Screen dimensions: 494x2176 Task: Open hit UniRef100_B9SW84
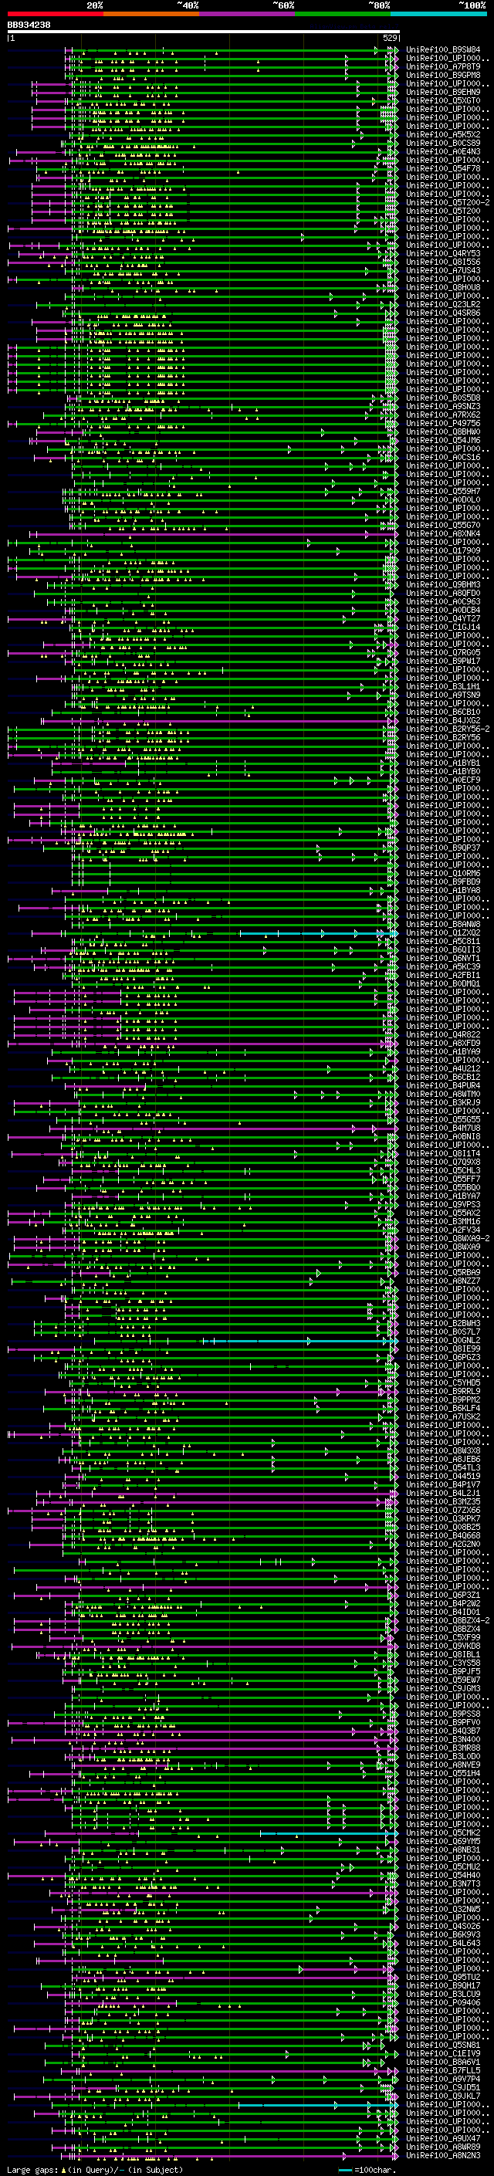point(443,50)
